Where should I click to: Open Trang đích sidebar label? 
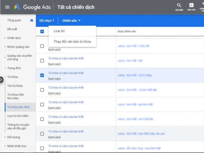click(x=14, y=68)
